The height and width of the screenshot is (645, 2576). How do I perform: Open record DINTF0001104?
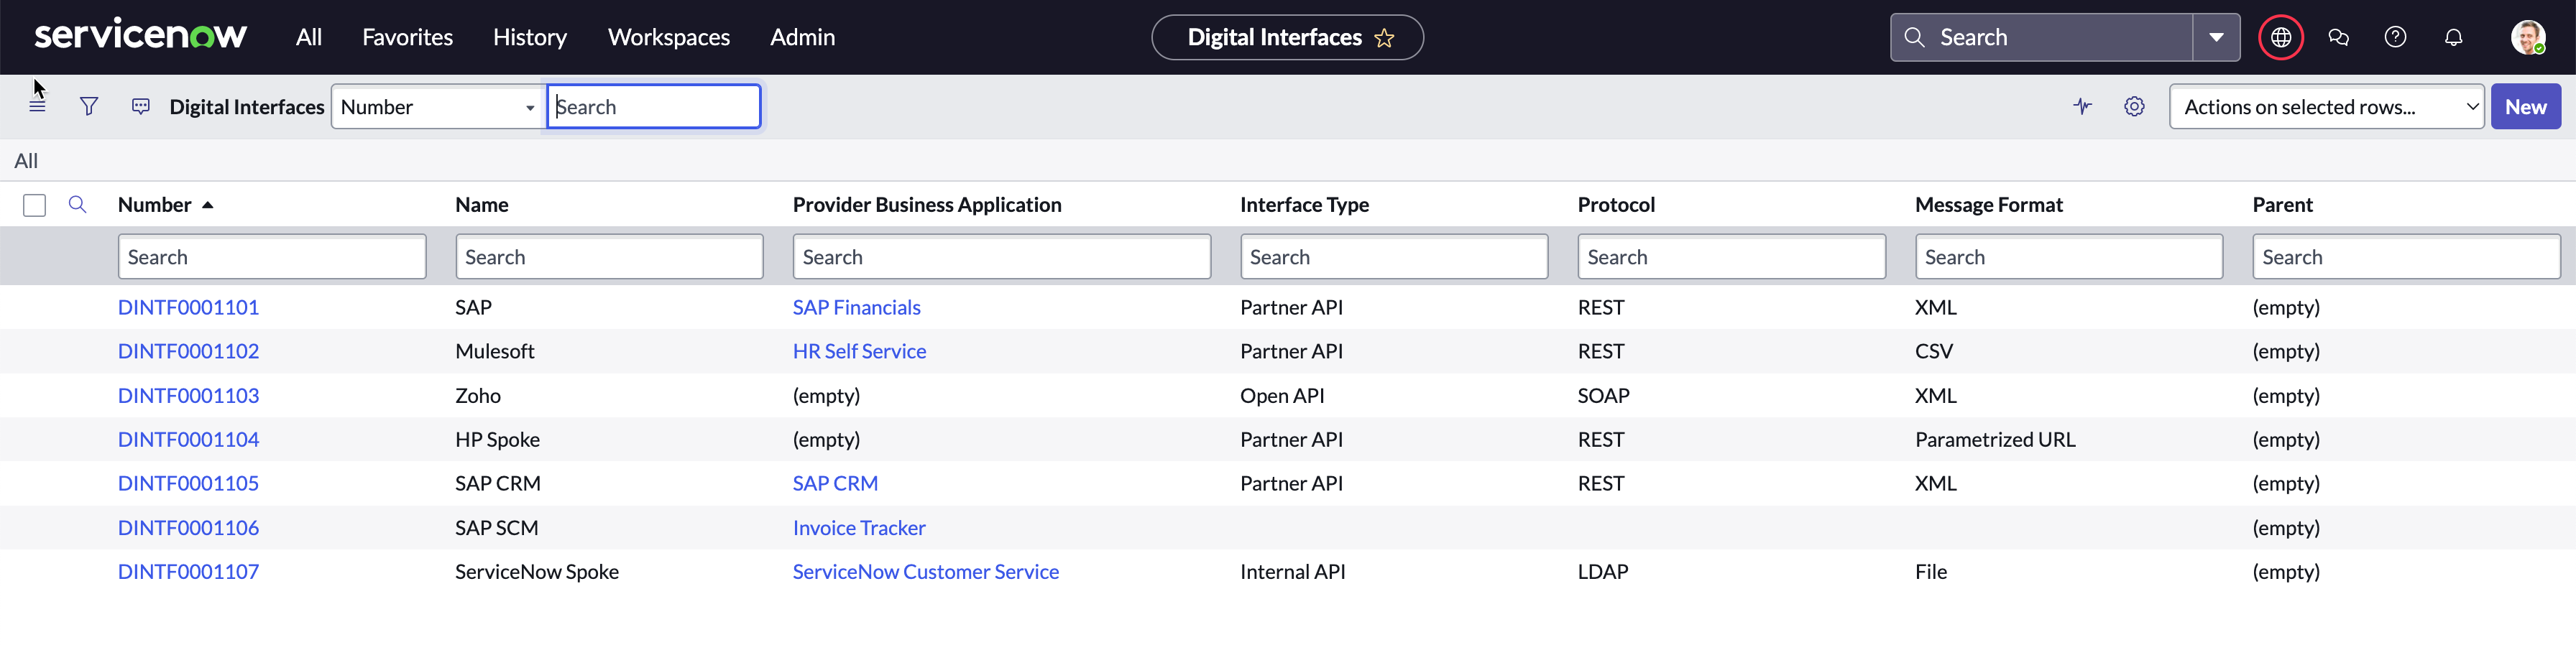coord(188,439)
